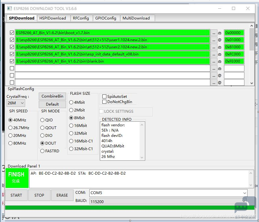Open the RFConfig tab

[81, 18]
